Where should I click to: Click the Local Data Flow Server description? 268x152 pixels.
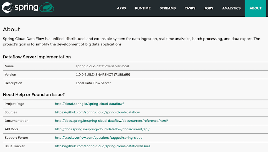pos(93,83)
